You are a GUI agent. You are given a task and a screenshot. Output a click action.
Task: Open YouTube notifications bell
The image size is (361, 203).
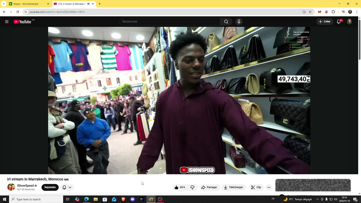(339, 21)
